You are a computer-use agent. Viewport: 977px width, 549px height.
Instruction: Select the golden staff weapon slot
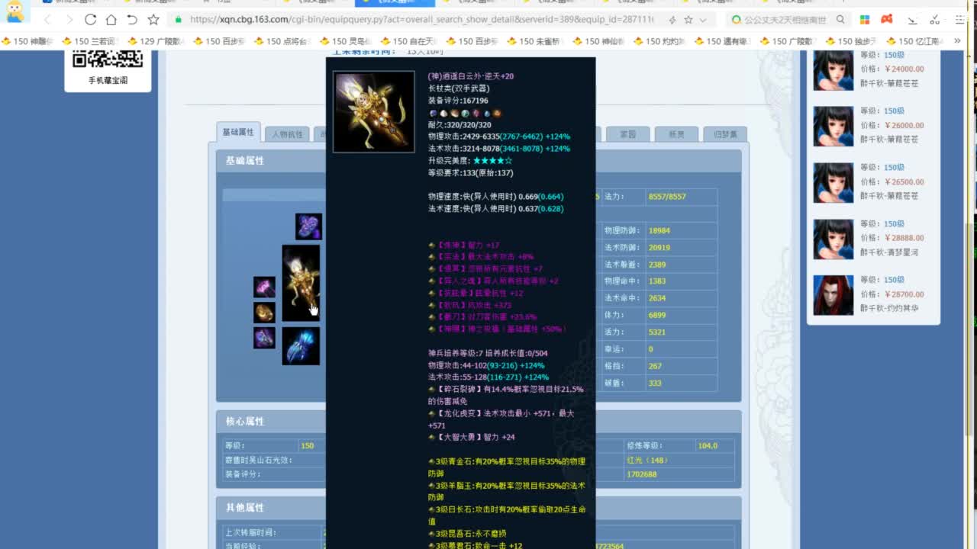click(x=301, y=283)
